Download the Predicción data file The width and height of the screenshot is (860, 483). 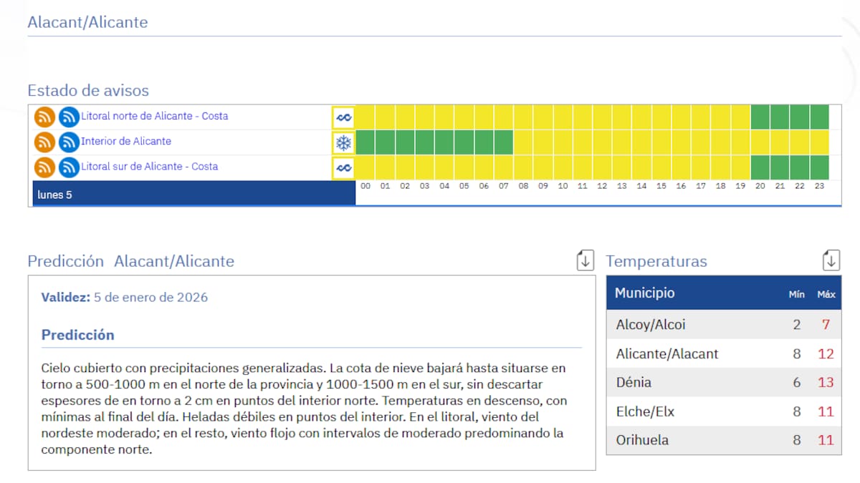click(585, 260)
